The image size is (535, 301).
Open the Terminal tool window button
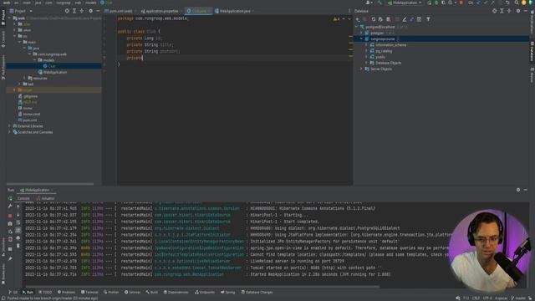(x=89, y=292)
